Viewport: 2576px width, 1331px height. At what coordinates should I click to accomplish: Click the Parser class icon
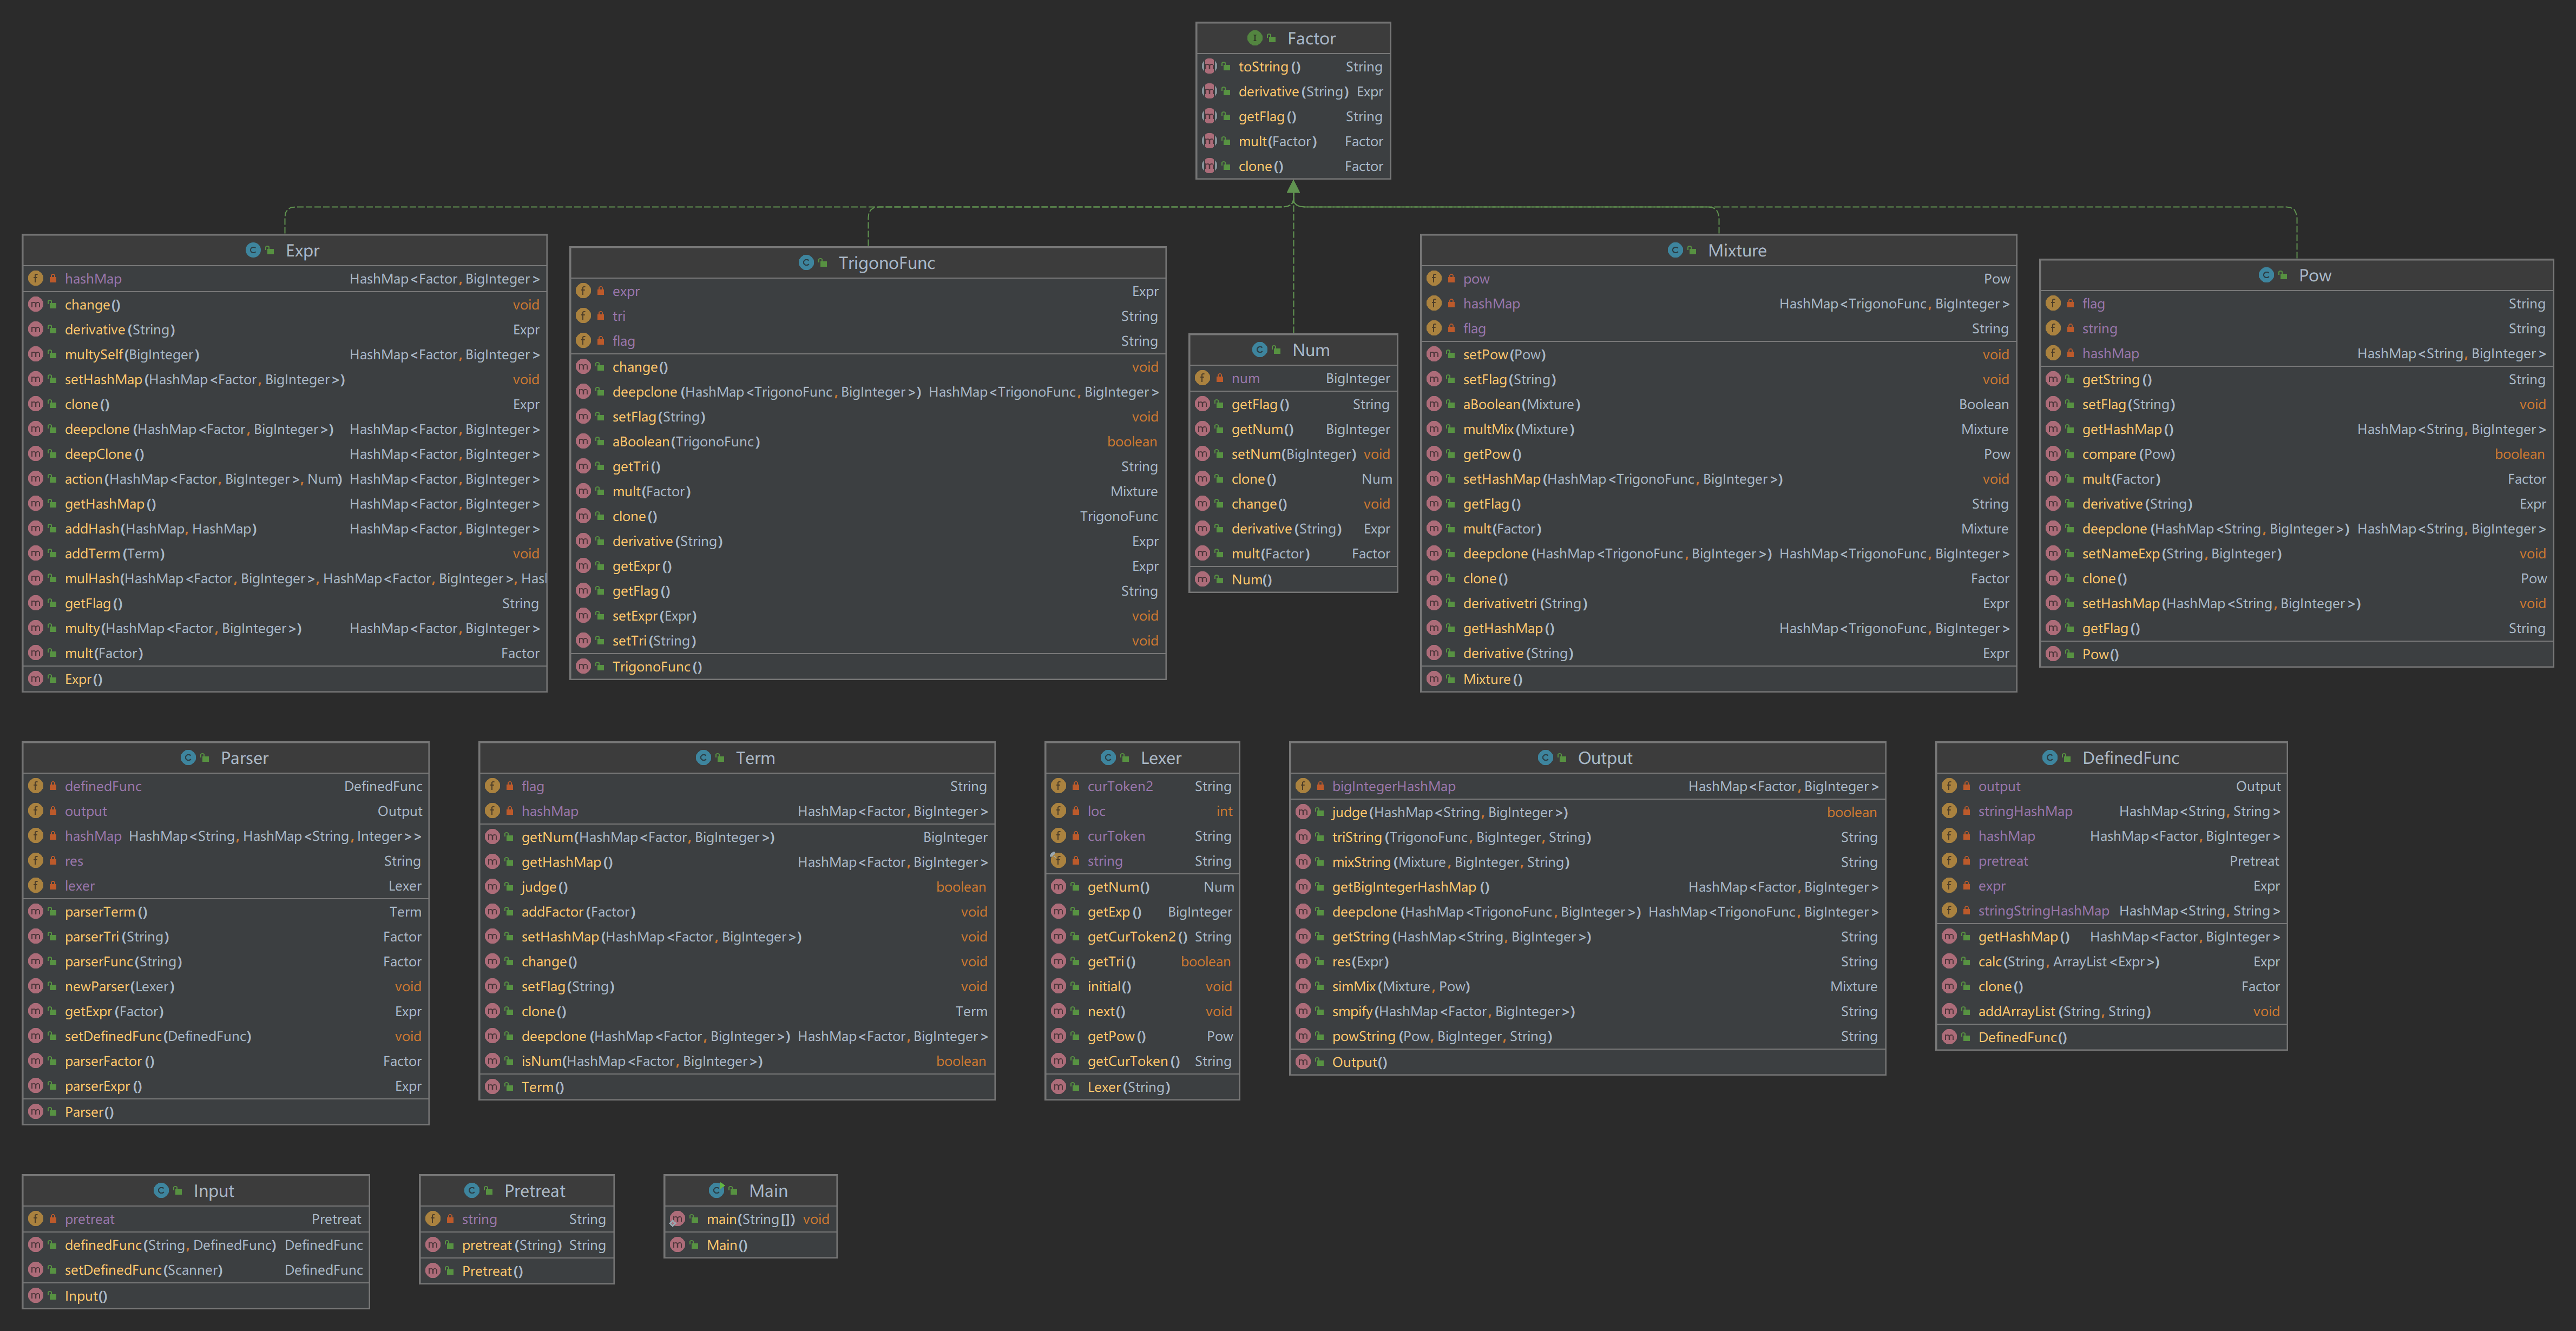pos(188,757)
